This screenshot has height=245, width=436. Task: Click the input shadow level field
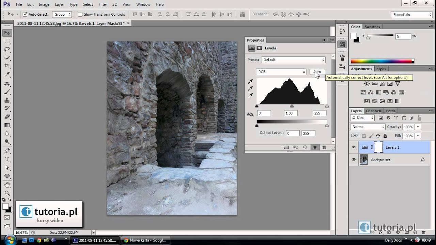click(264, 113)
